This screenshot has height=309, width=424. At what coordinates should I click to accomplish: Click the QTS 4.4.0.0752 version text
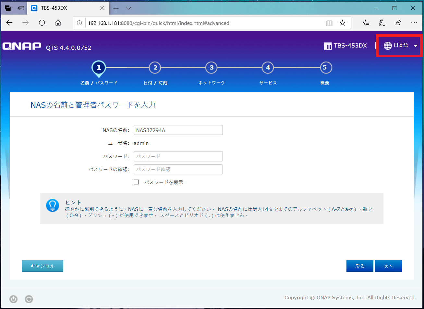pos(68,48)
